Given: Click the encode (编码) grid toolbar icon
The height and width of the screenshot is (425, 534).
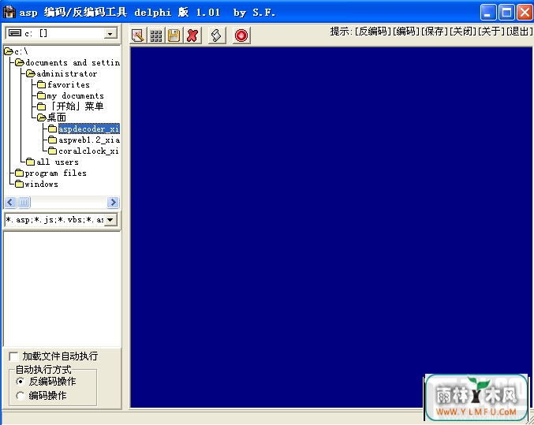Looking at the screenshot, I should point(156,35).
